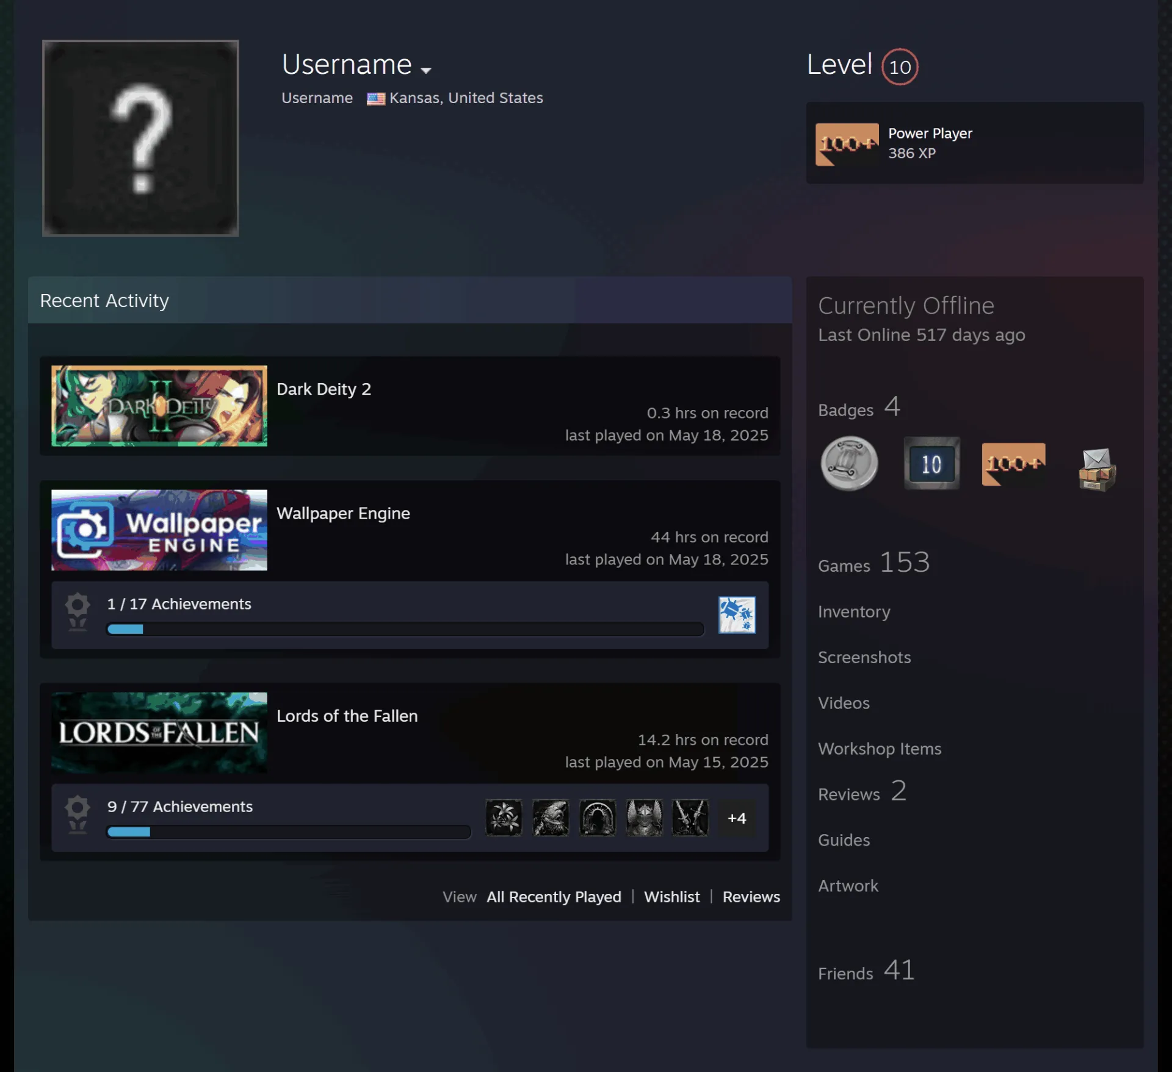Open first Lords of the Fallen achievement icon
The image size is (1172, 1072).
(x=504, y=818)
